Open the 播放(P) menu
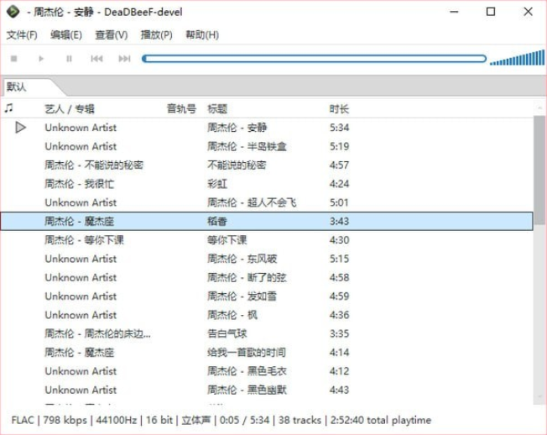 (156, 34)
